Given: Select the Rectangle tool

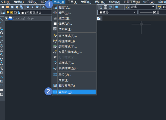Looking at the screenshot, I should tap(2, 37).
